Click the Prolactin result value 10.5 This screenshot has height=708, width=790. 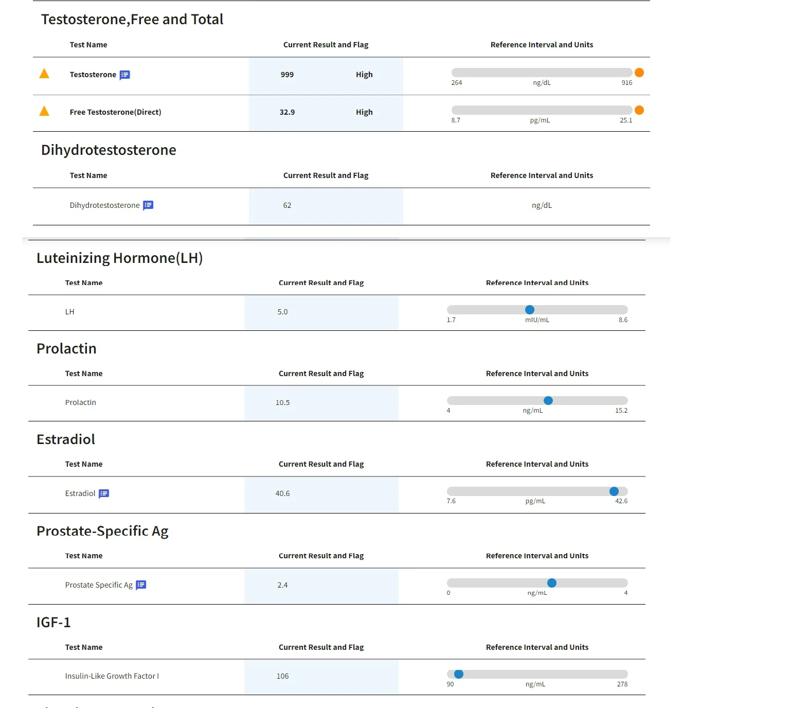point(282,402)
